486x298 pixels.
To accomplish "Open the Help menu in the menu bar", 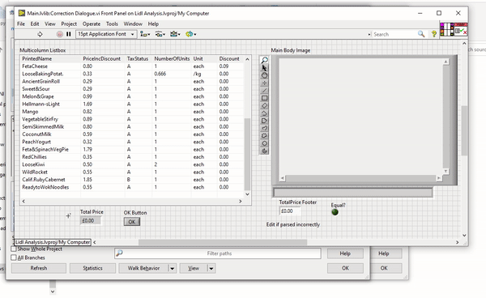I will point(153,23).
